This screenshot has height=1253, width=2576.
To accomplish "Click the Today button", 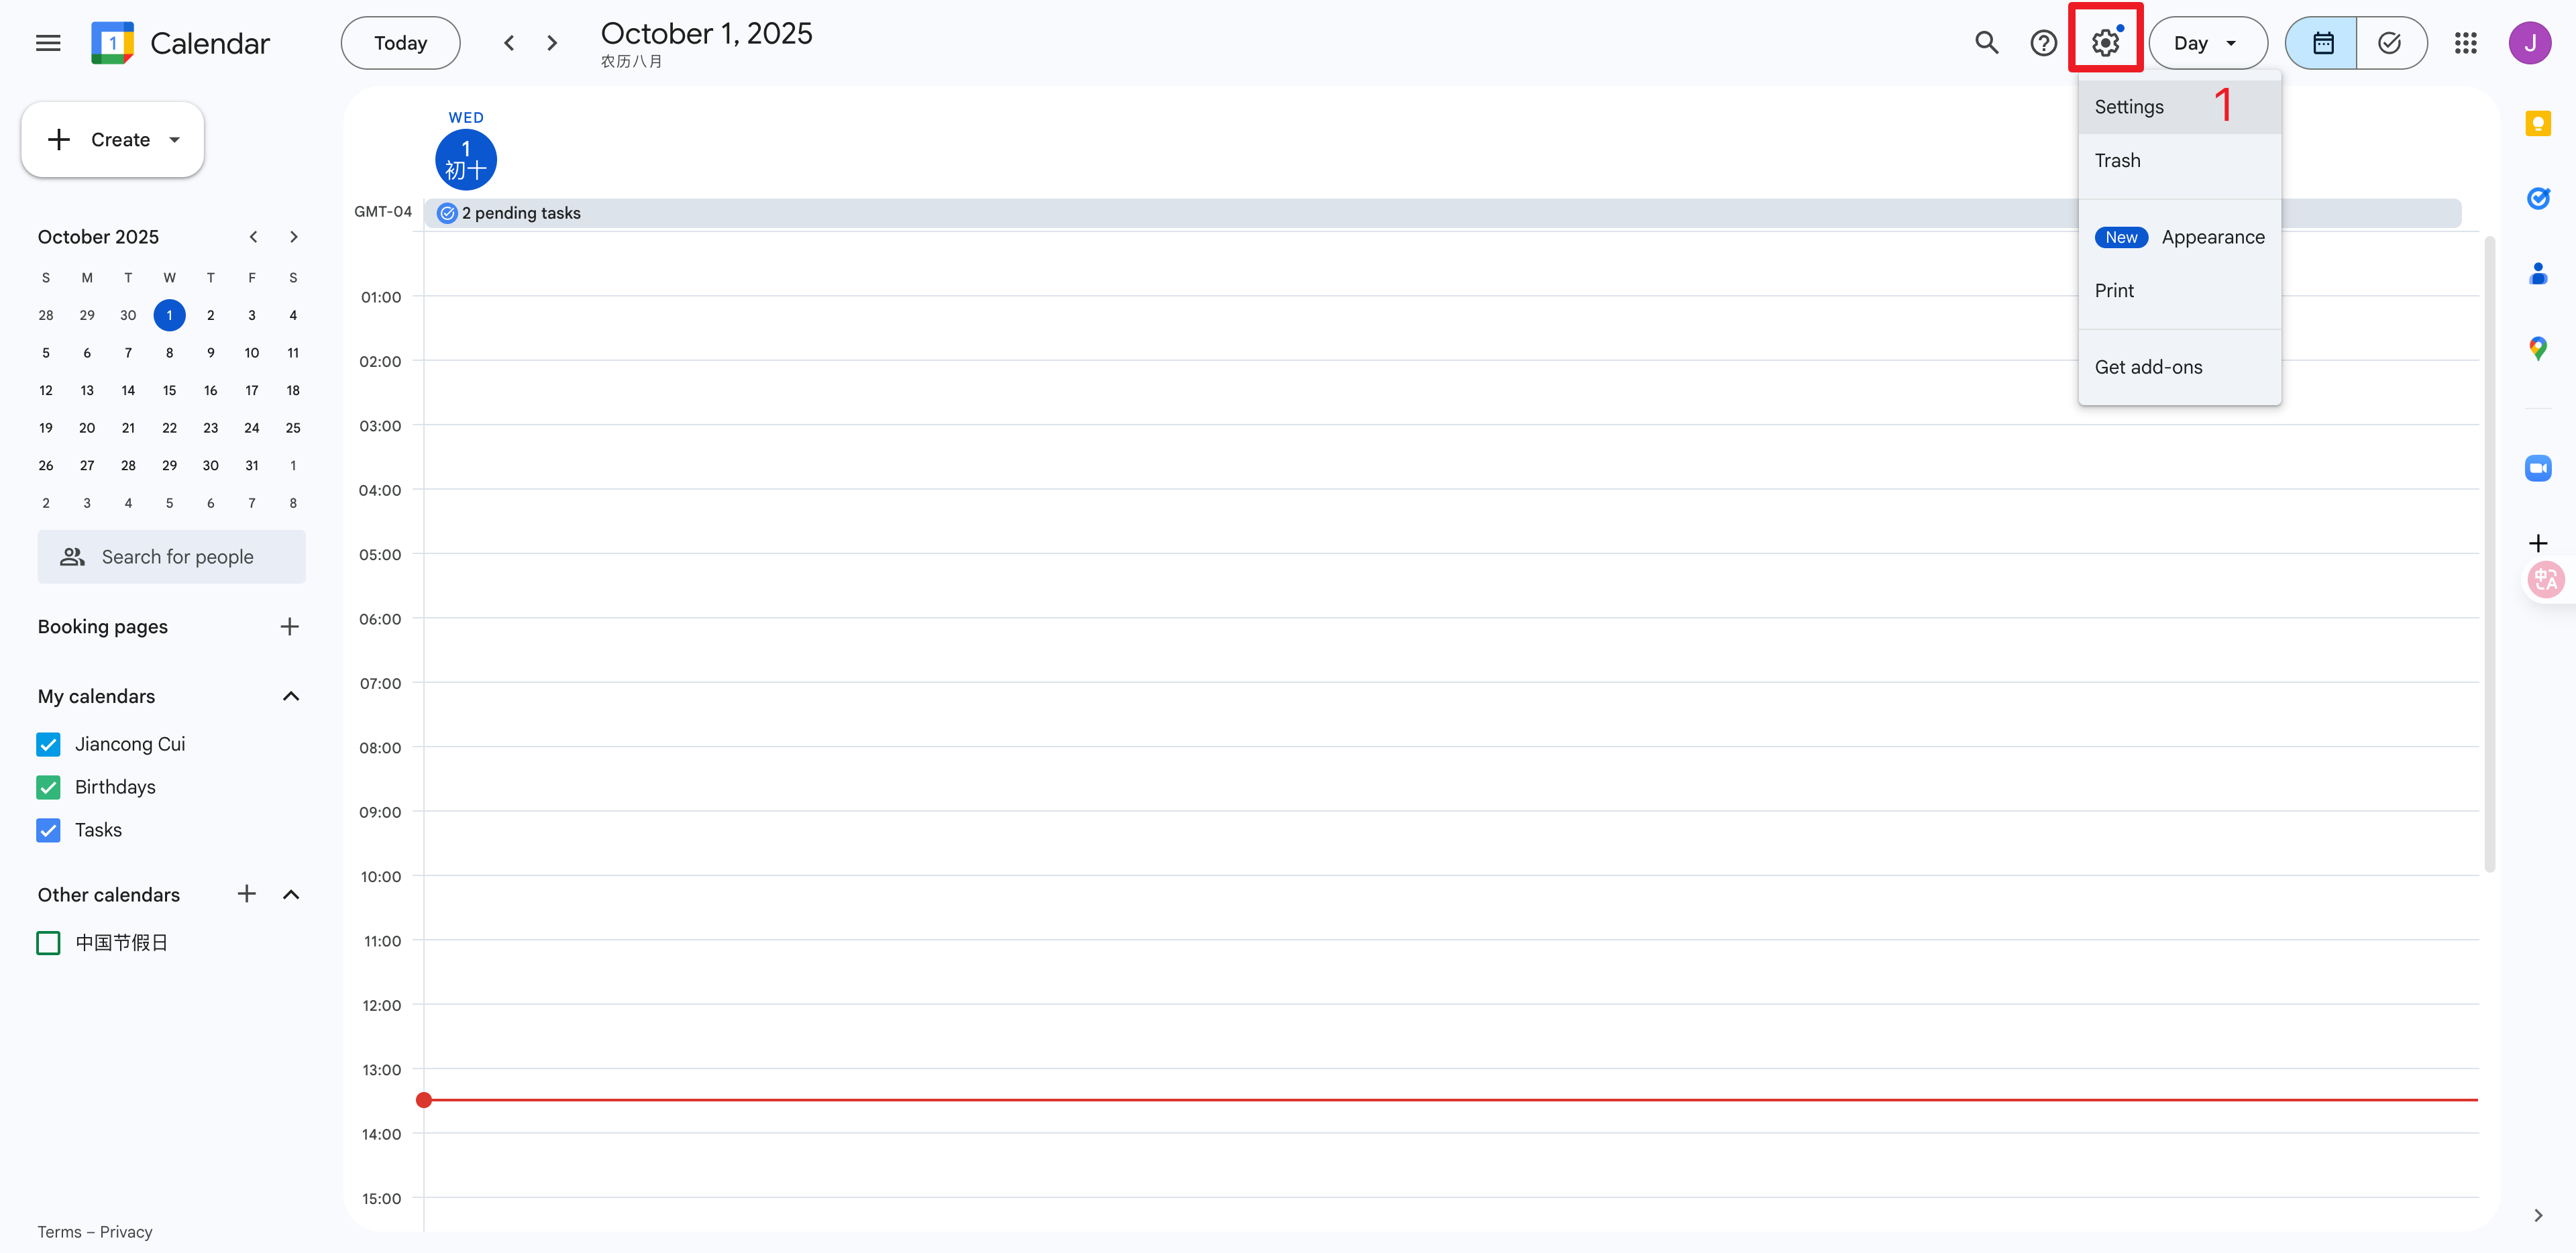I will pyautogui.click(x=400, y=43).
